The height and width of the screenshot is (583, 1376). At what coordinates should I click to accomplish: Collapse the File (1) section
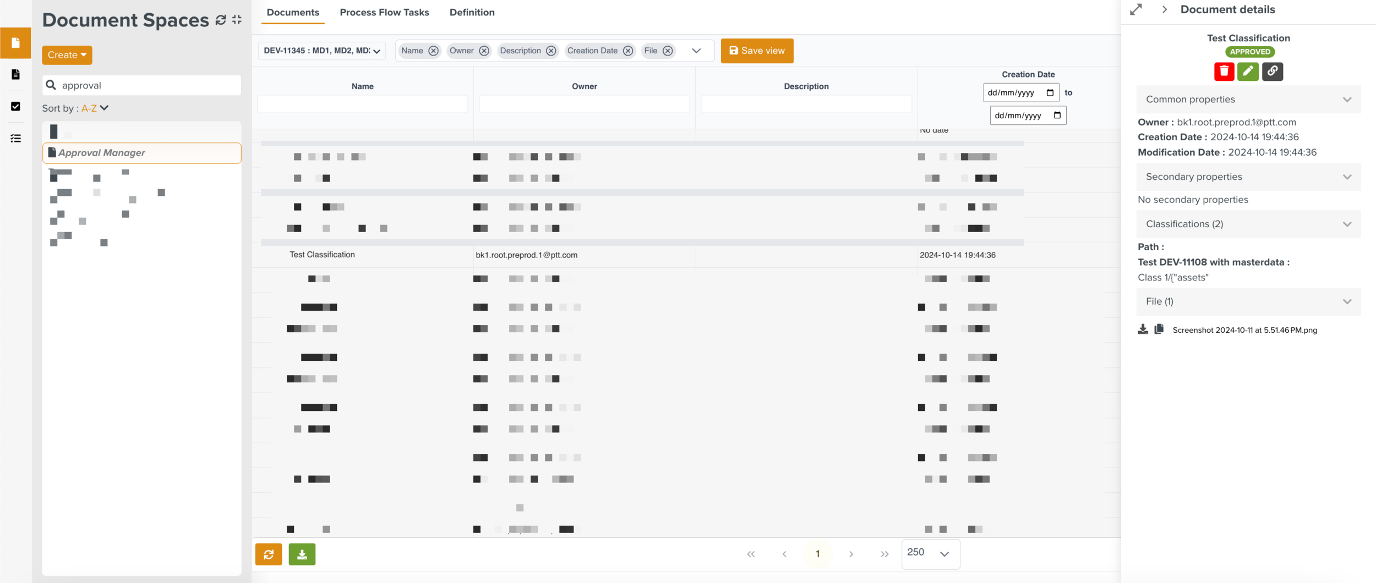[1249, 302]
